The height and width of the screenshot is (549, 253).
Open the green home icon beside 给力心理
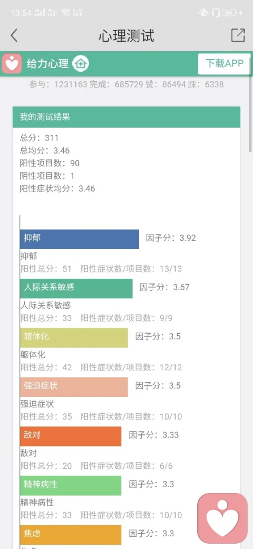click(81, 64)
